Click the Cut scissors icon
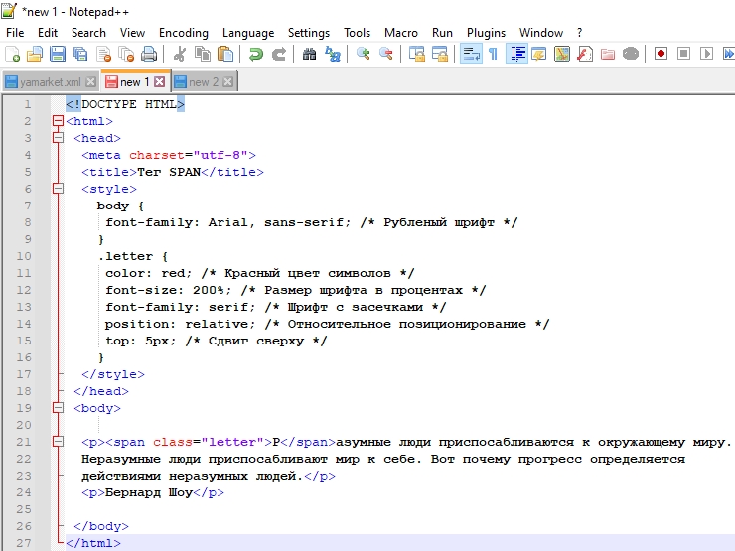This screenshot has height=551, width=735. [x=180, y=55]
